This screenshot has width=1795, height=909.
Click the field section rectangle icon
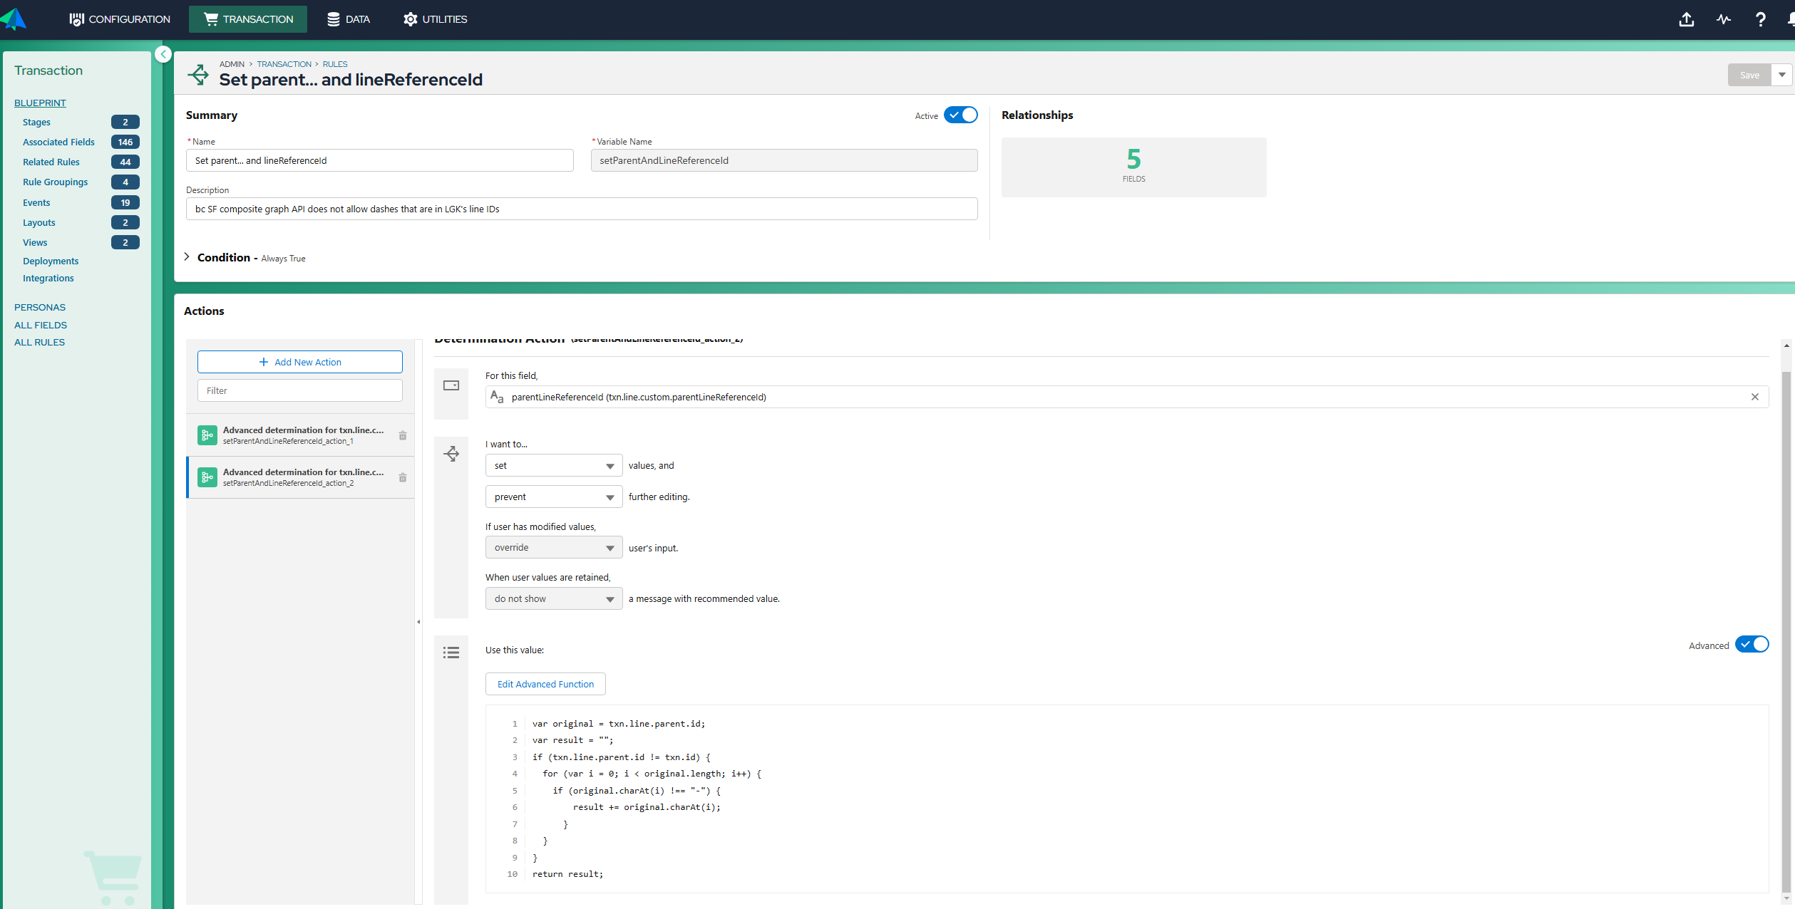[x=451, y=385]
